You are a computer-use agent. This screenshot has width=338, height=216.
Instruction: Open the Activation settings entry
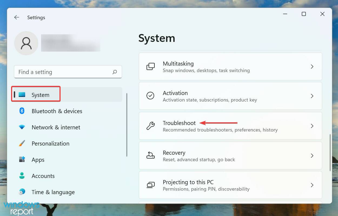(230, 96)
